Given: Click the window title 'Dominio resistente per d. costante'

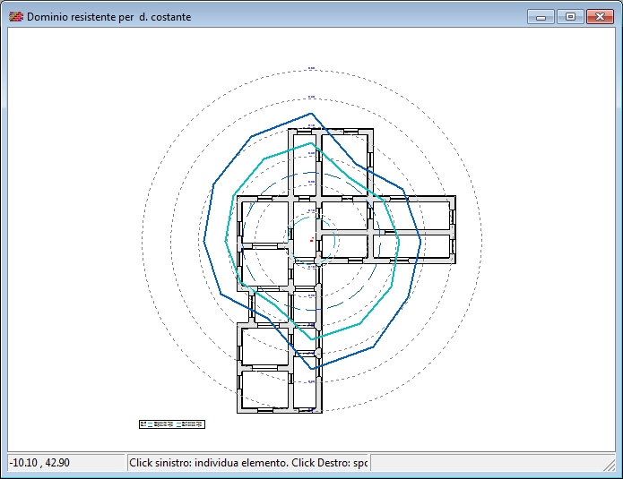Looking at the screenshot, I should click(x=108, y=17).
